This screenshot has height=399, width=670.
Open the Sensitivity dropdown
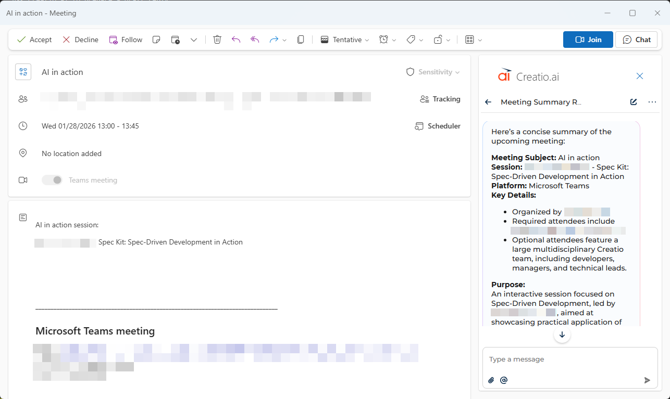(433, 72)
